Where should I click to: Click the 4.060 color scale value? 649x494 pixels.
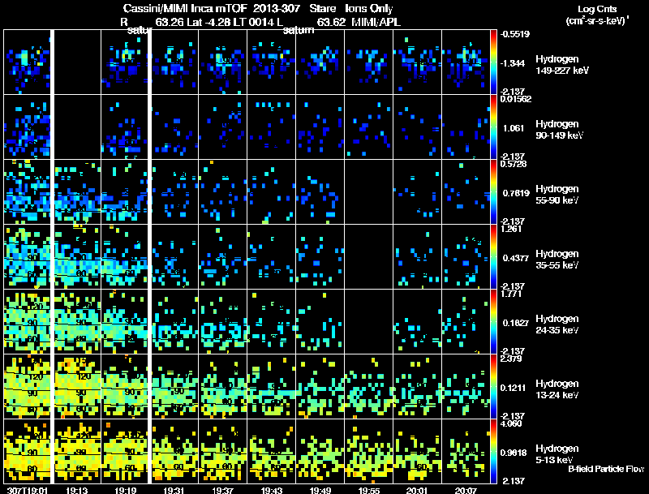tap(511, 423)
